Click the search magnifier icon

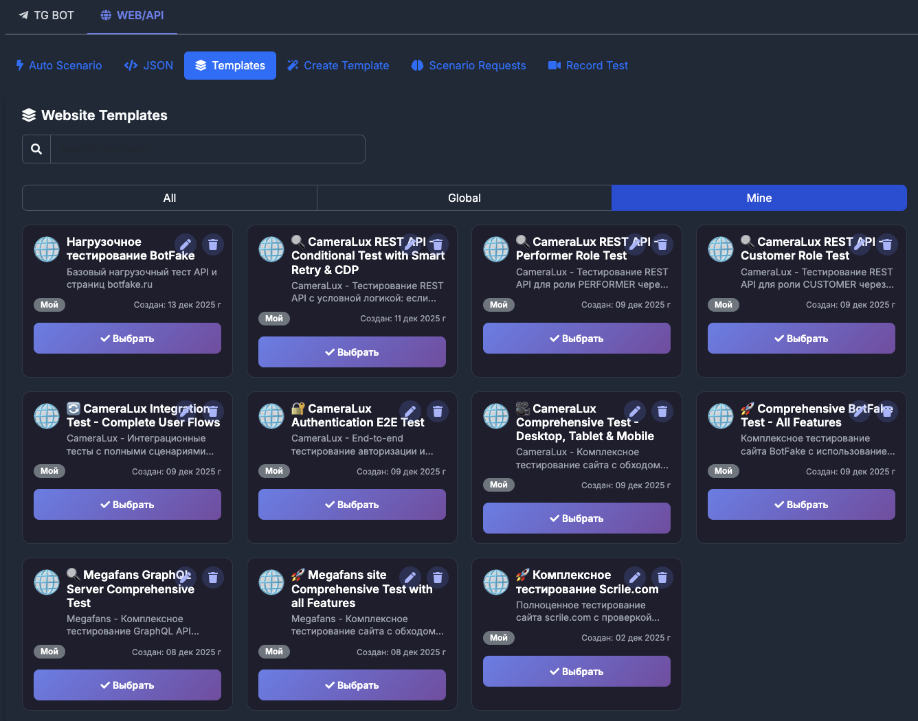click(36, 148)
